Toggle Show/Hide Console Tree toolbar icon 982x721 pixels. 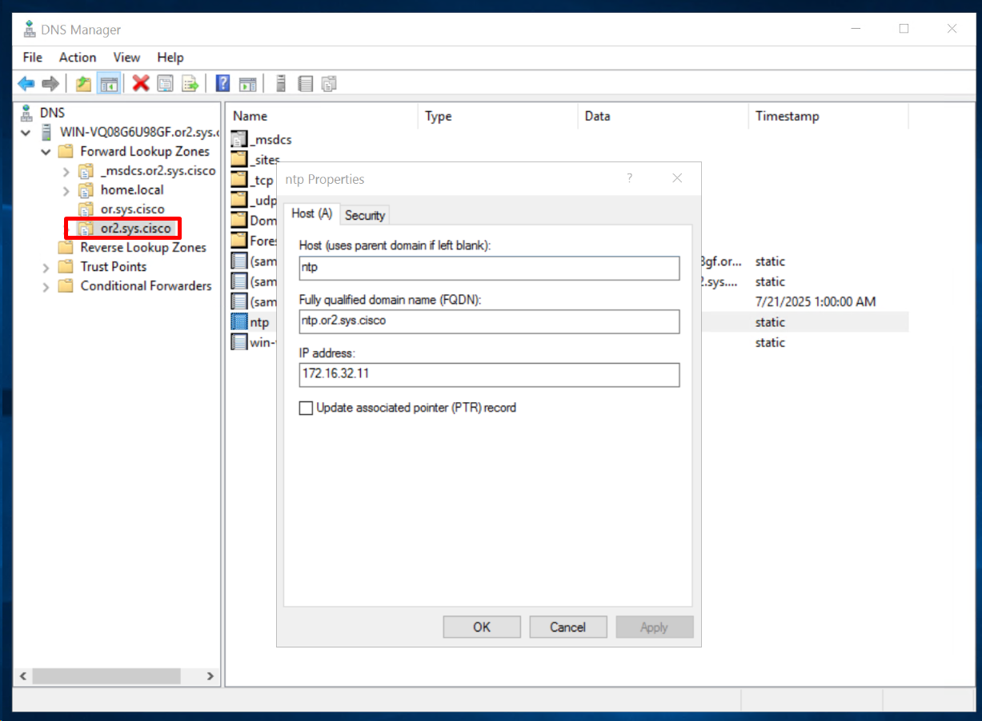[109, 83]
